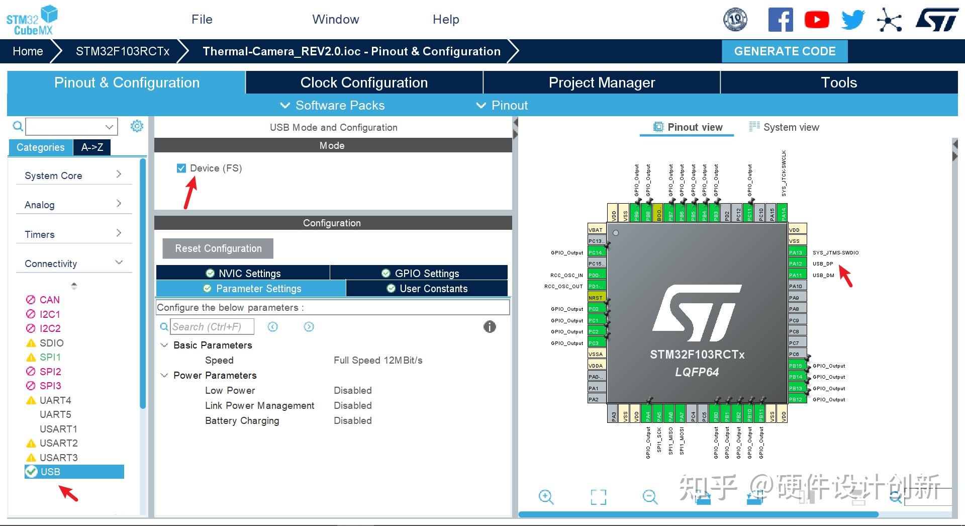Image resolution: width=965 pixels, height=526 pixels.
Task: Switch to the Clock Configuration tab
Action: coord(363,82)
